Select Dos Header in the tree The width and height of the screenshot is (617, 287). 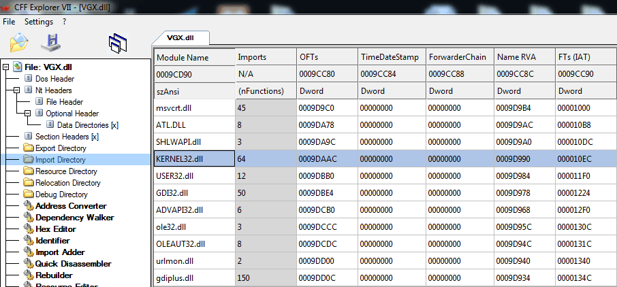[54, 79]
